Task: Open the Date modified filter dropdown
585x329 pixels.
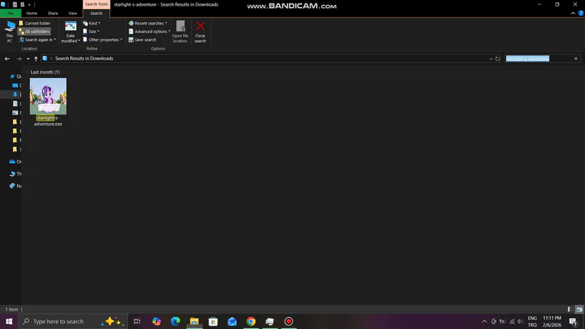Action: 70,32
